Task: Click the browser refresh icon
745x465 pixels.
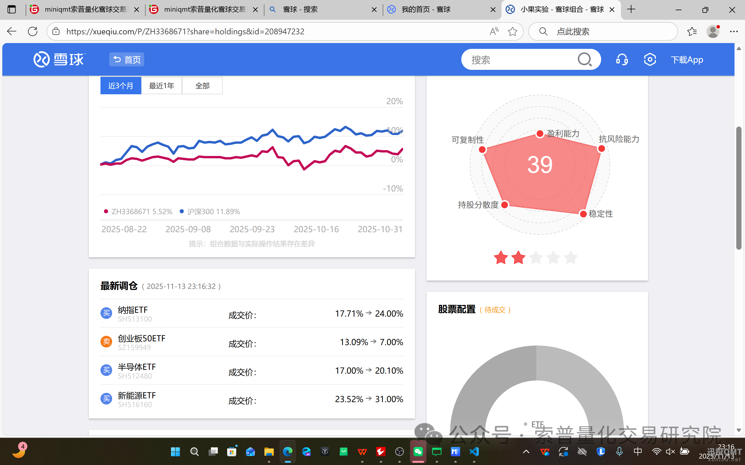Action: tap(33, 31)
